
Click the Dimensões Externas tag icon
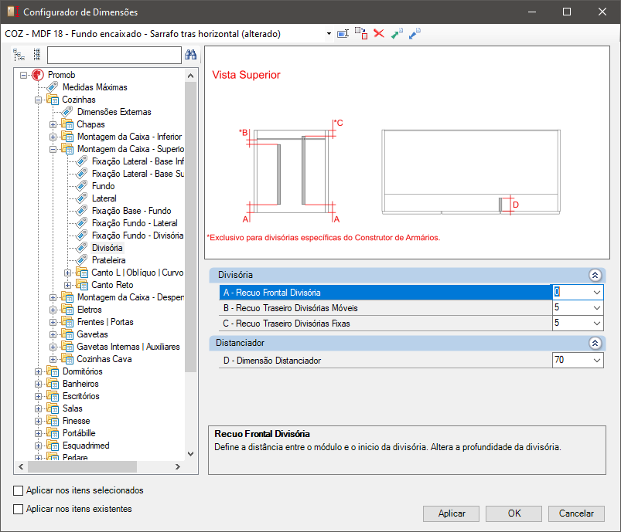pyautogui.click(x=67, y=111)
